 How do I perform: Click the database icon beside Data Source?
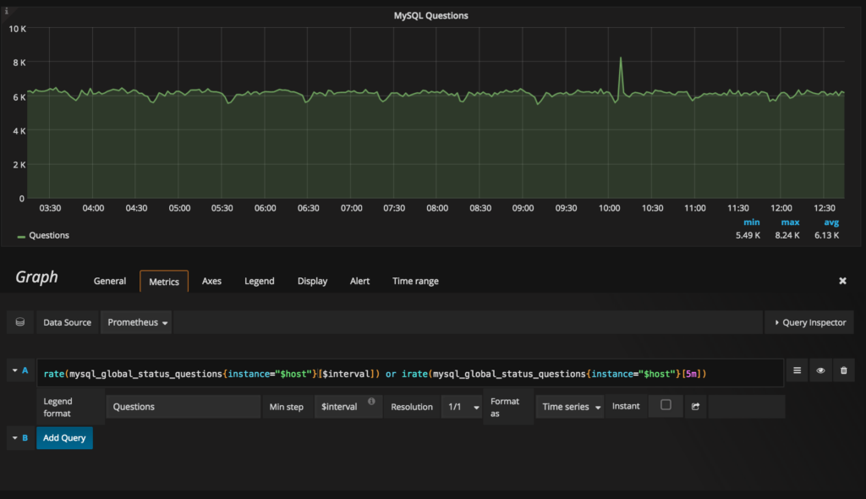click(20, 322)
